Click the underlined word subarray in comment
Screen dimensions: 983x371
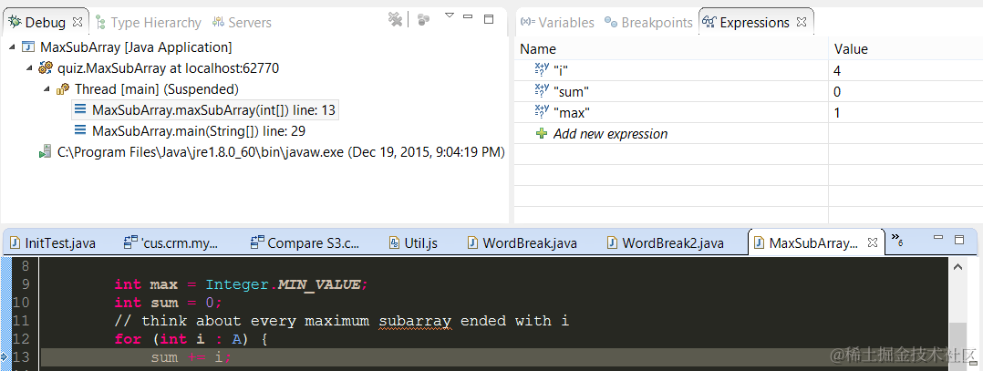415,322
